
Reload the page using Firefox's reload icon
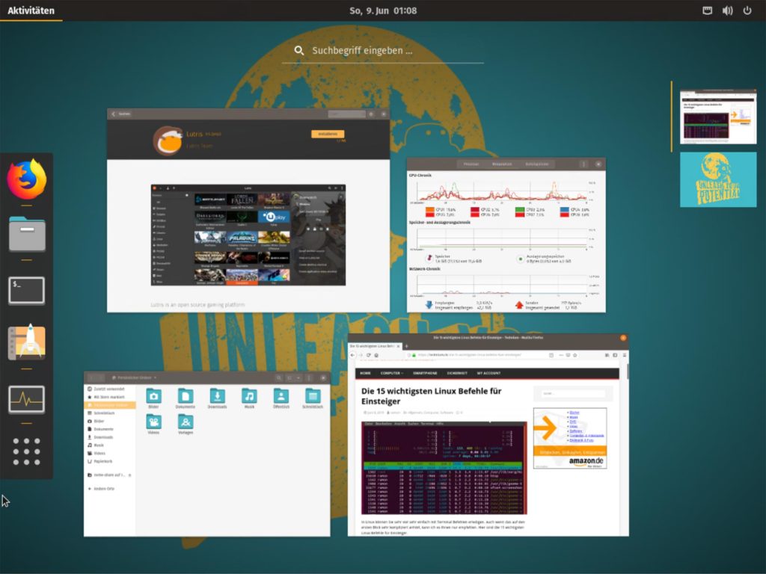coord(369,355)
